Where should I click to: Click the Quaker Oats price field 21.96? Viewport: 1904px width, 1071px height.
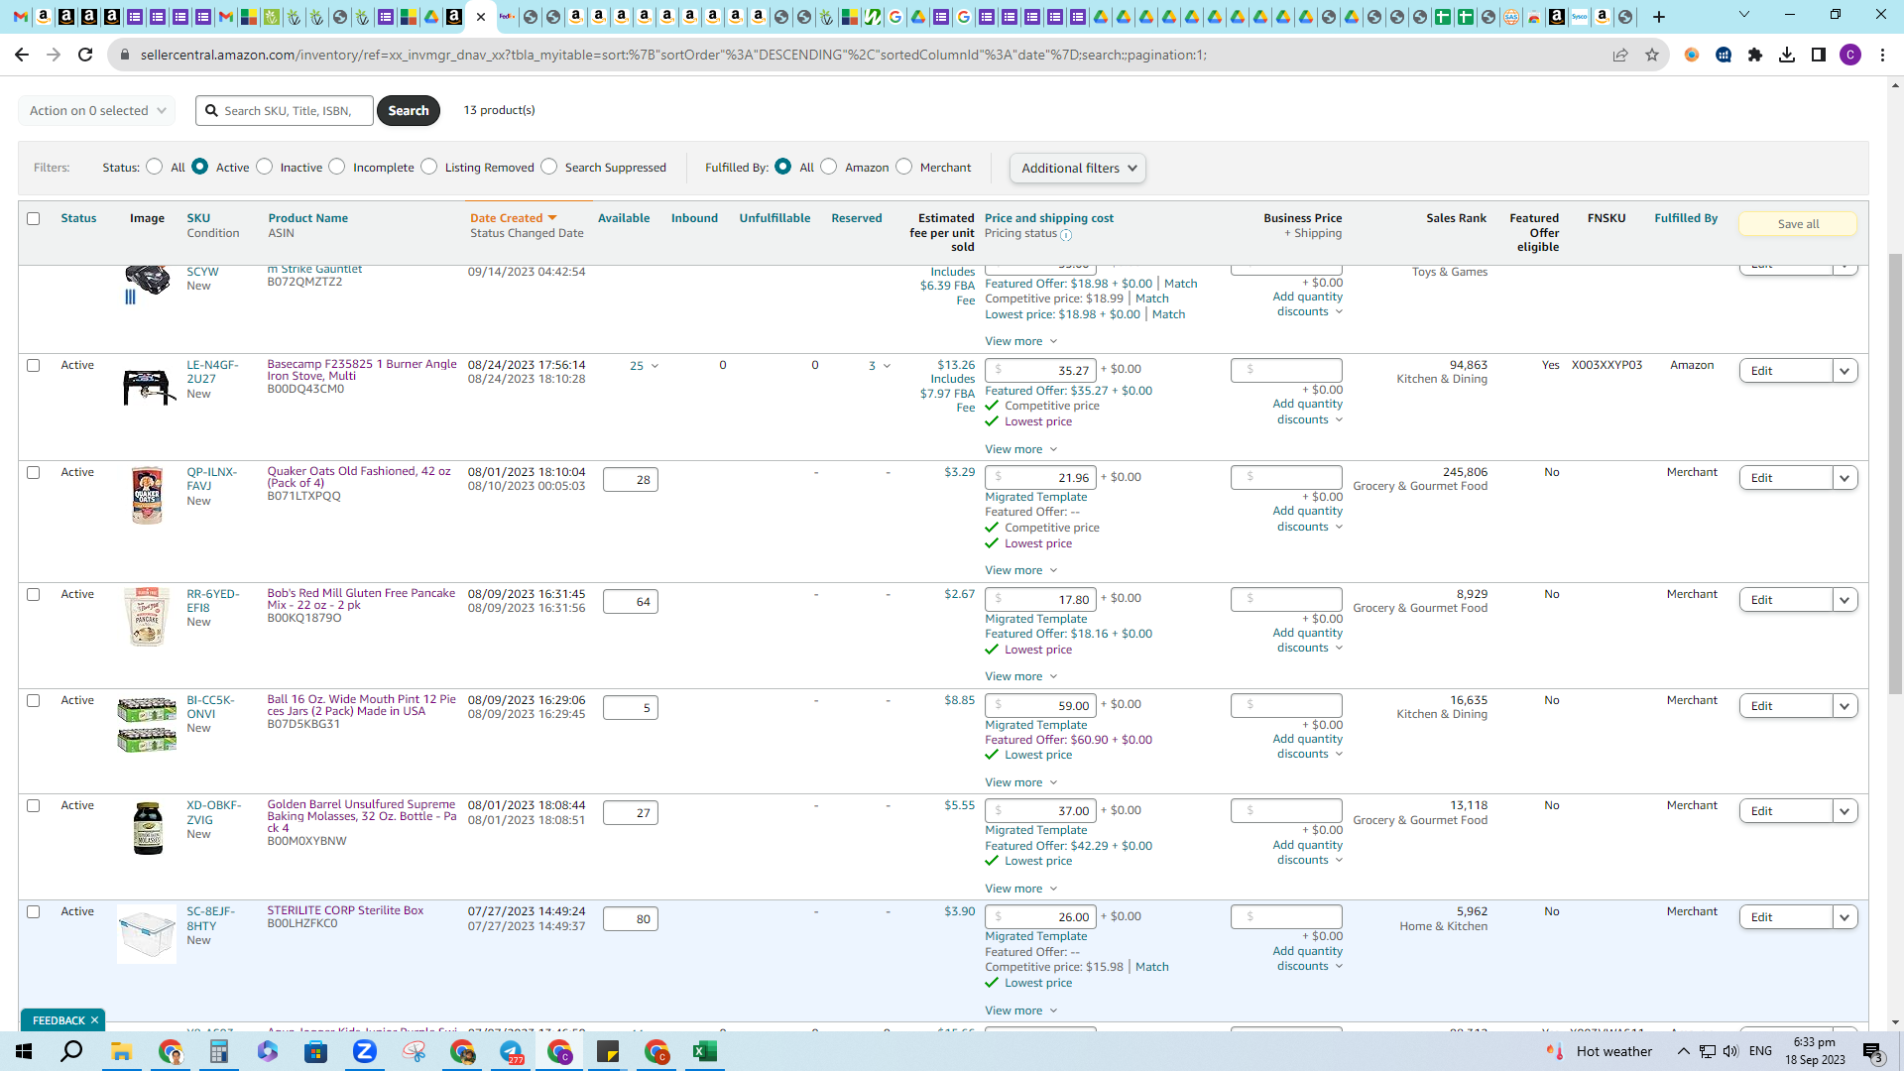(x=1040, y=478)
